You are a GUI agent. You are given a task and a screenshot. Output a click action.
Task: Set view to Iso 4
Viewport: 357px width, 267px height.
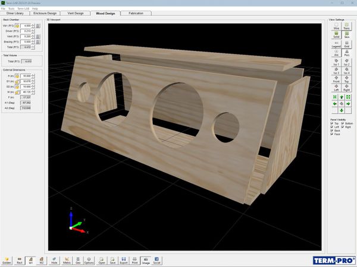click(x=346, y=71)
